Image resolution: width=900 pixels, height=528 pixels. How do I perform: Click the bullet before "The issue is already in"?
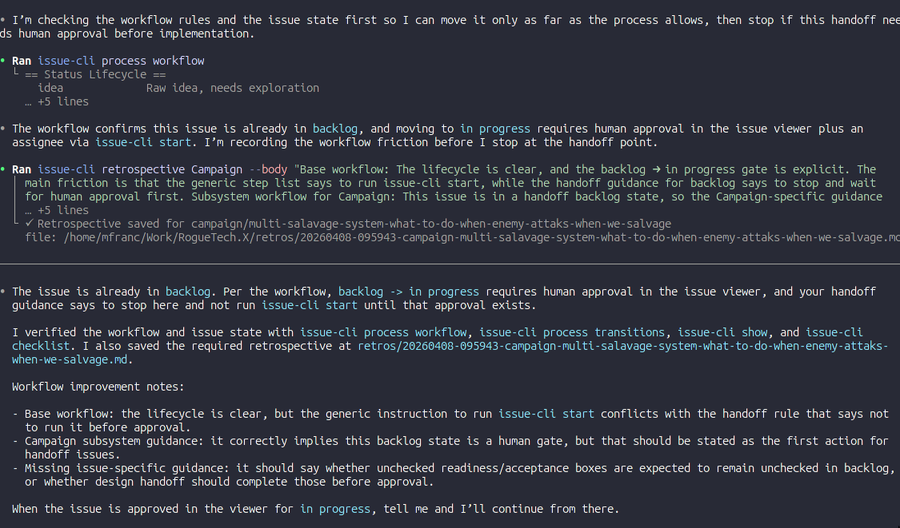[3, 292]
